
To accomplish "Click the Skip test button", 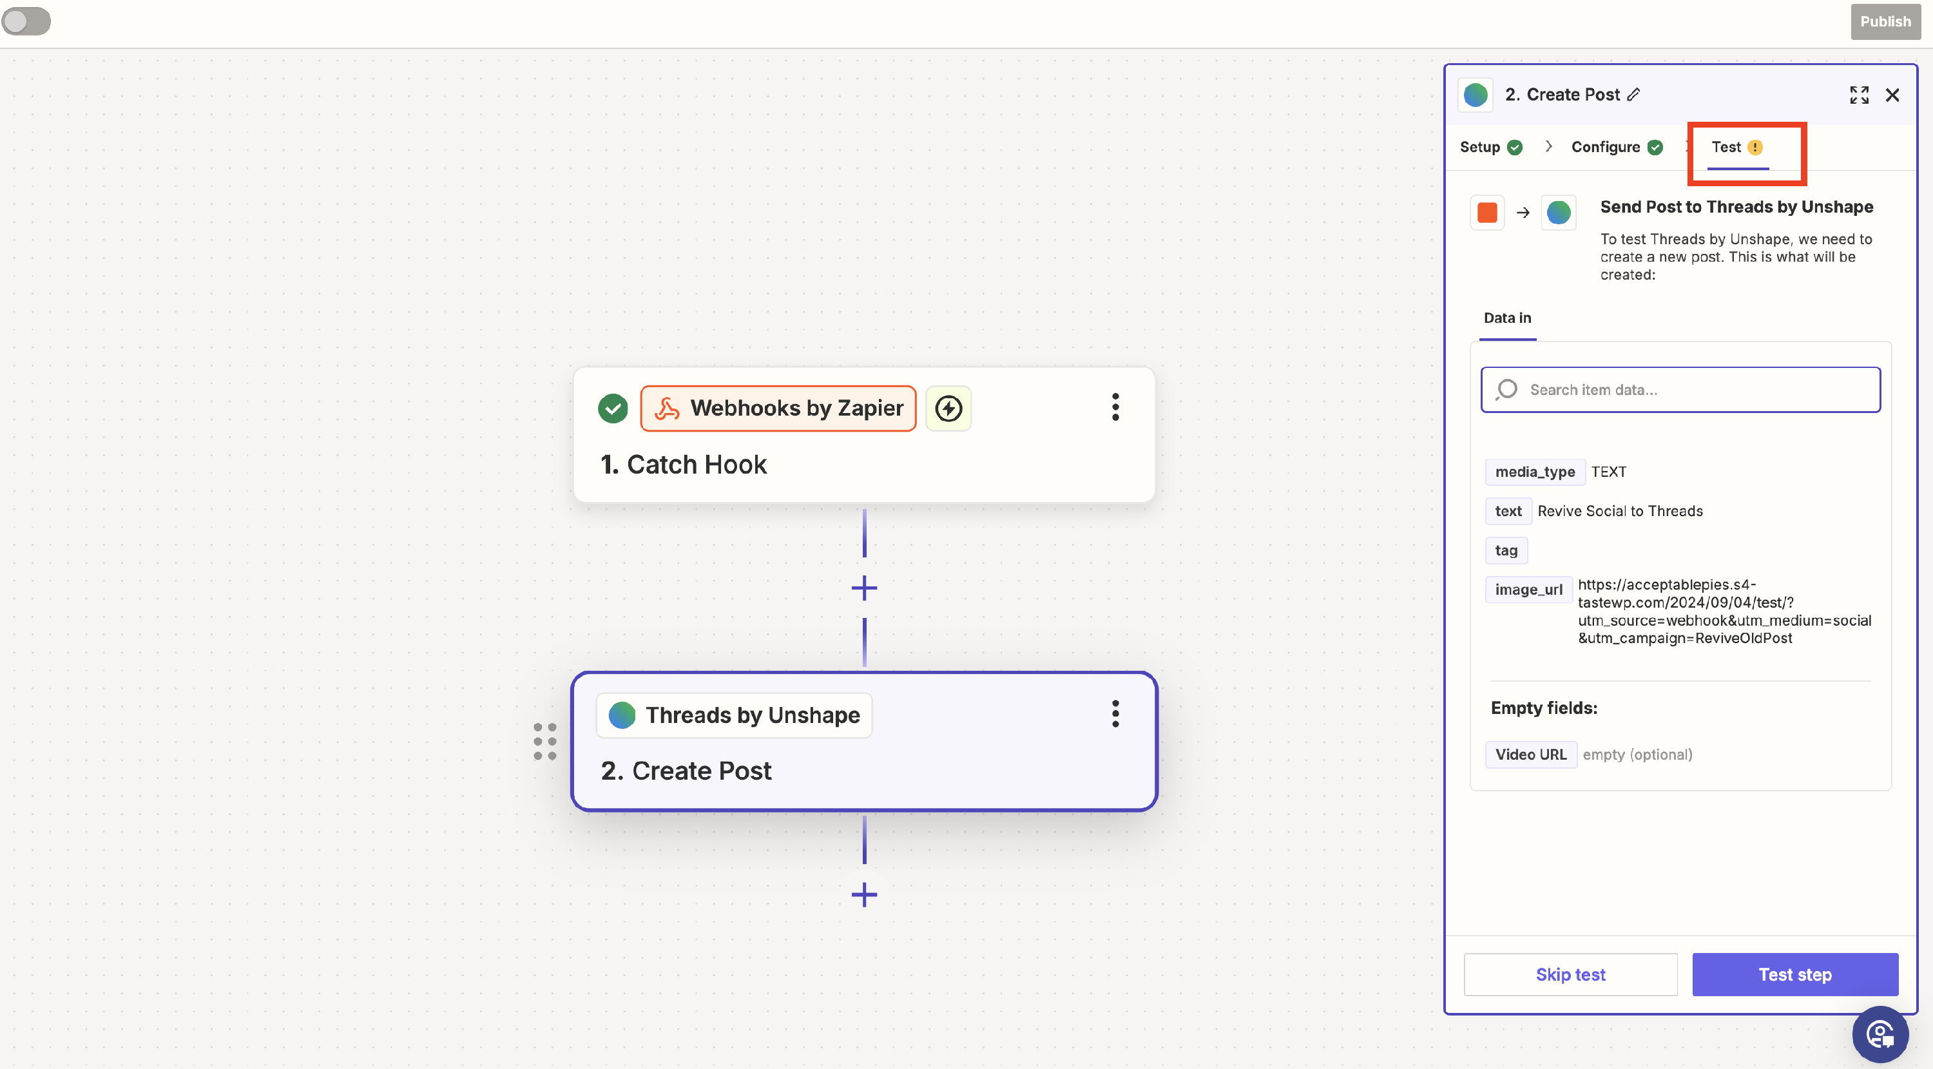I will (1570, 974).
